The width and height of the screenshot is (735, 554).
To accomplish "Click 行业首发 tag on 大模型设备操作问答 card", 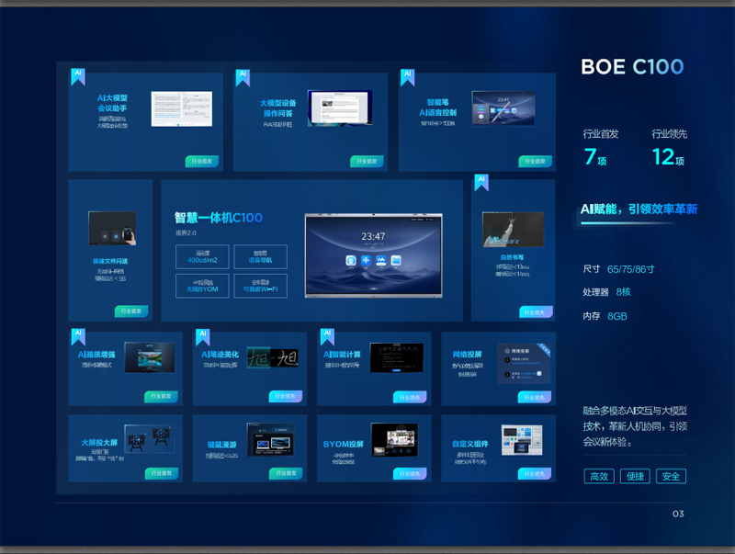I will [367, 161].
